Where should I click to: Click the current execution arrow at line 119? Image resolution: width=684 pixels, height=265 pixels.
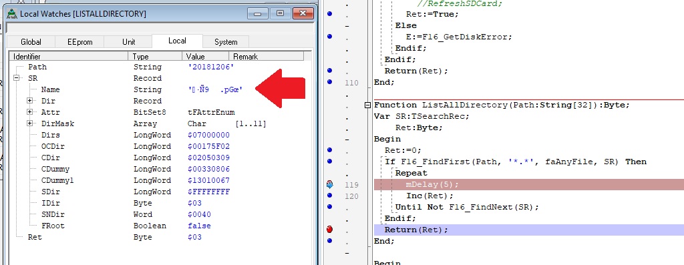330,184
